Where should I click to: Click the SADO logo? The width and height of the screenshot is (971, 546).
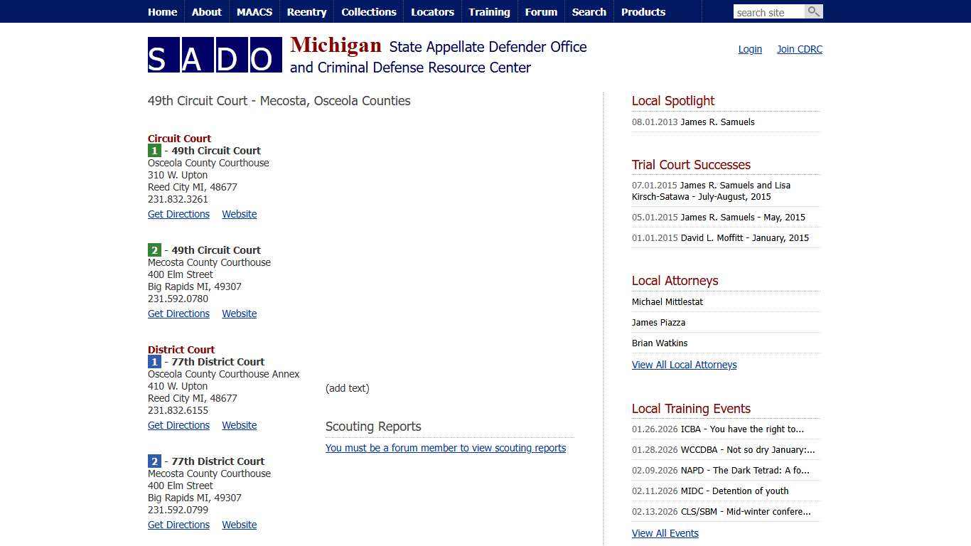pyautogui.click(x=215, y=55)
